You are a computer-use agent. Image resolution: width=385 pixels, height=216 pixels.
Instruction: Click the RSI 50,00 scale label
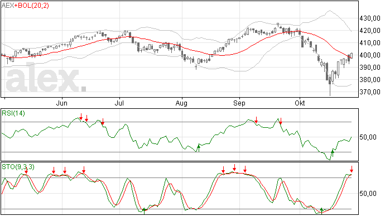click(368, 137)
